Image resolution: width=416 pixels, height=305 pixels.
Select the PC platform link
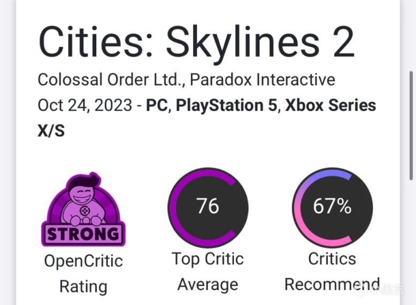(158, 105)
